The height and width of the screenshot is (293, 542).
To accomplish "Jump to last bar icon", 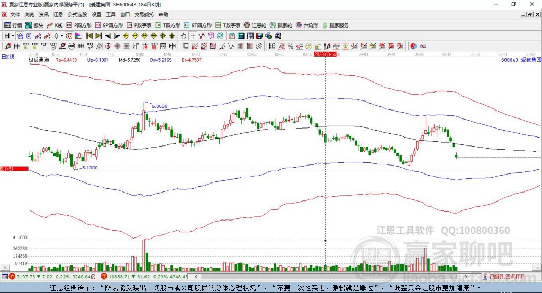I will point(98,36).
